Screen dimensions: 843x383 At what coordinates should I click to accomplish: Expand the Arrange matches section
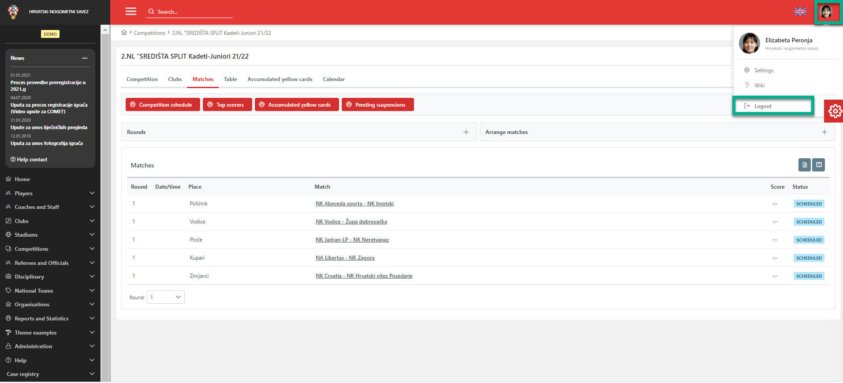[x=824, y=132]
